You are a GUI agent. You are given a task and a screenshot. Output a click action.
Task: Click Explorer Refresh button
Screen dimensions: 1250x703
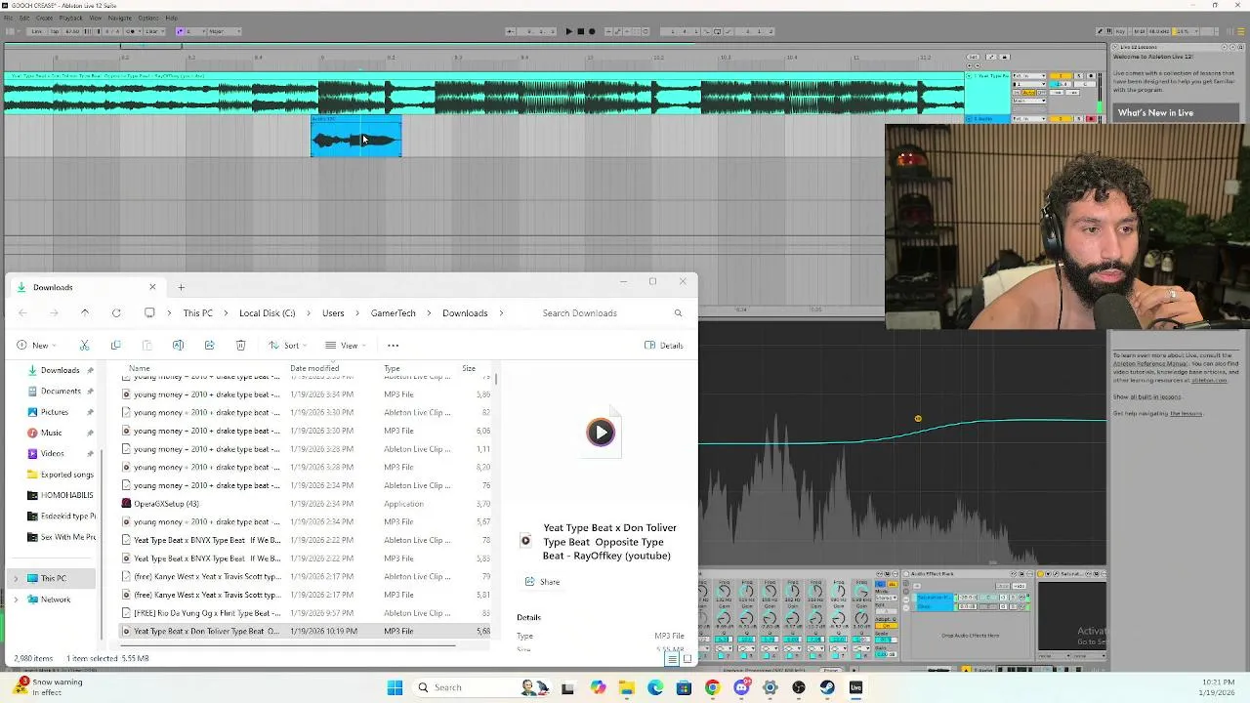coord(116,312)
